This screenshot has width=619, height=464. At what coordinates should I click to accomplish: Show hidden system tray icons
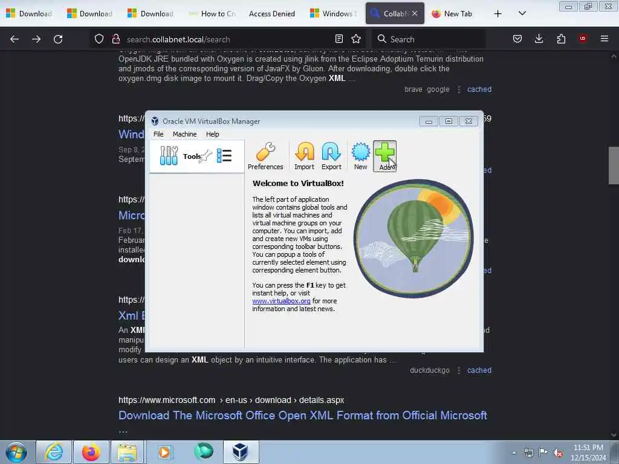tap(514, 453)
